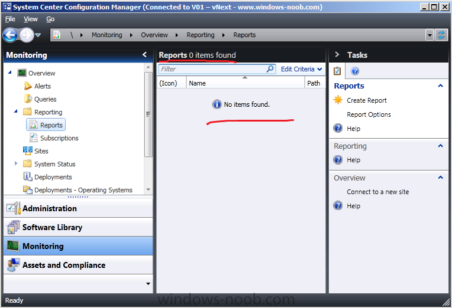Select the Queries node icon

tap(28, 99)
